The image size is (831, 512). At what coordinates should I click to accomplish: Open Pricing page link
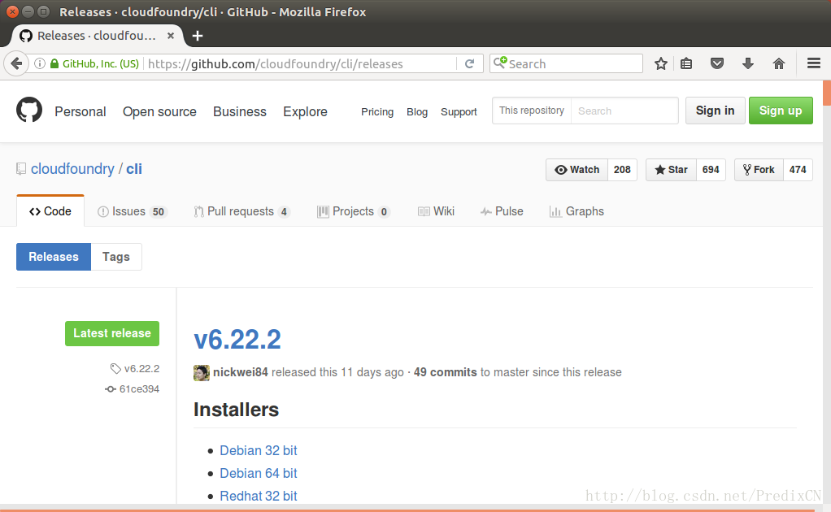[x=377, y=111]
